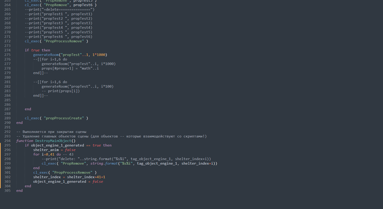Click line number 273 in gutter
383x209 pixels.
7,46
